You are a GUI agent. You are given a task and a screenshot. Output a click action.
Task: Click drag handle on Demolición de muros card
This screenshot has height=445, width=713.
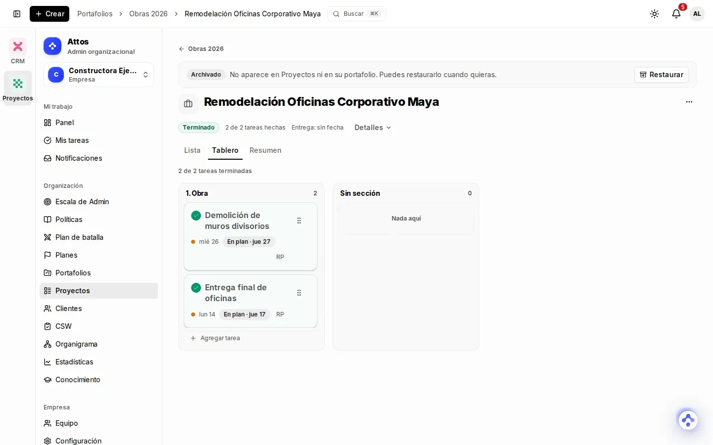click(299, 221)
